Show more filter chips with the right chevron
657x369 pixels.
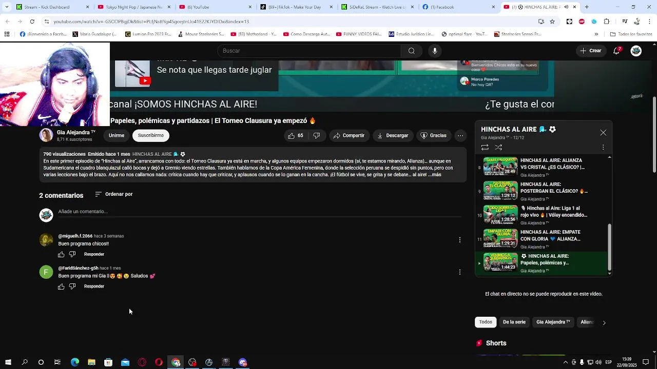tap(604, 322)
